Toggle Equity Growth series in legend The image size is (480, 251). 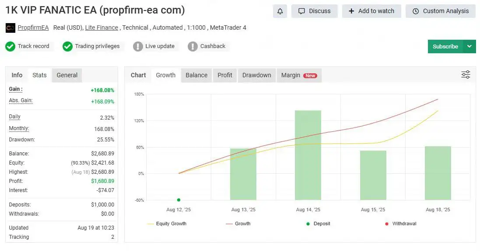point(166,223)
